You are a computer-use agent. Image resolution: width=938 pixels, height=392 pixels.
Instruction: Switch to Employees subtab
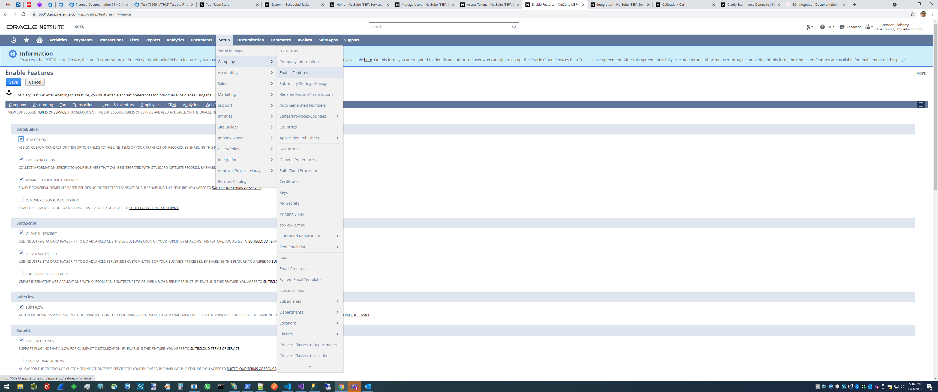point(151,105)
